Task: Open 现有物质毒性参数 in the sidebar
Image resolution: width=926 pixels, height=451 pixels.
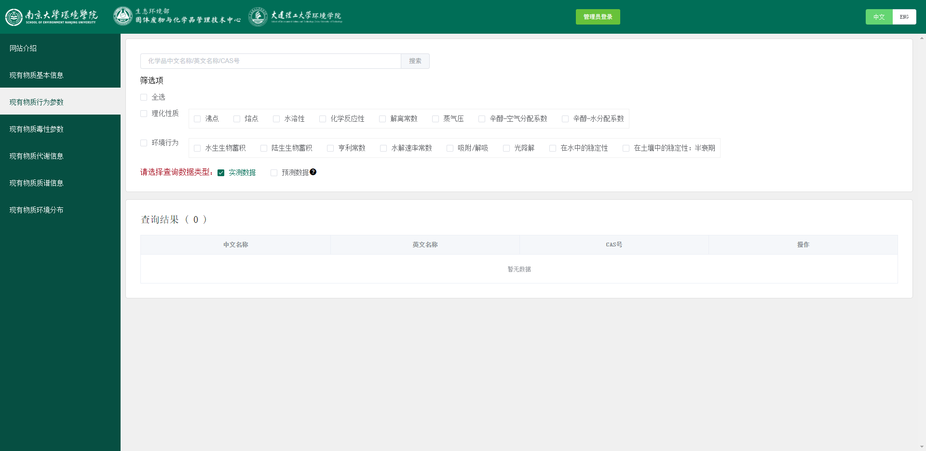Action: pyautogui.click(x=60, y=129)
